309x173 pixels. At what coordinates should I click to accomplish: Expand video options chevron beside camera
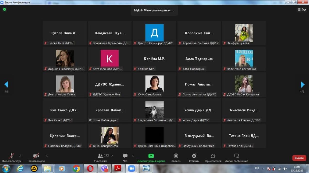47,156
